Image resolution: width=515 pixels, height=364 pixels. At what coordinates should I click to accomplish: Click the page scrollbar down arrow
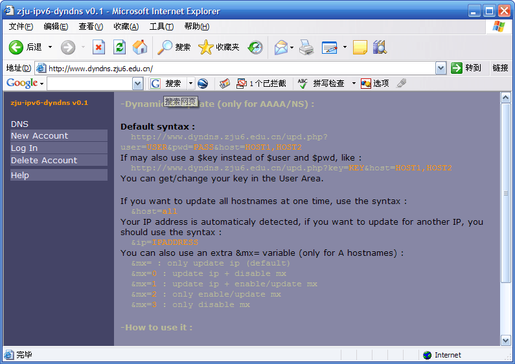[x=506, y=340]
